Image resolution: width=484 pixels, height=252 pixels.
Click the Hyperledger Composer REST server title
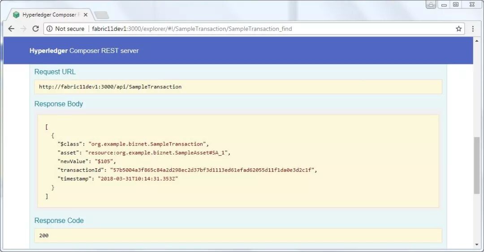[x=84, y=51]
